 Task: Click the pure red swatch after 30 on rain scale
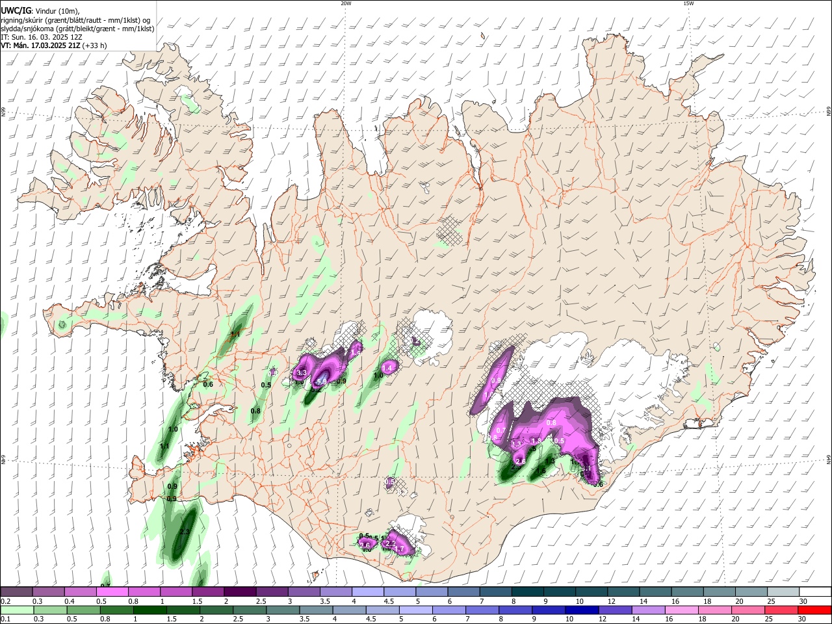[x=814, y=610]
